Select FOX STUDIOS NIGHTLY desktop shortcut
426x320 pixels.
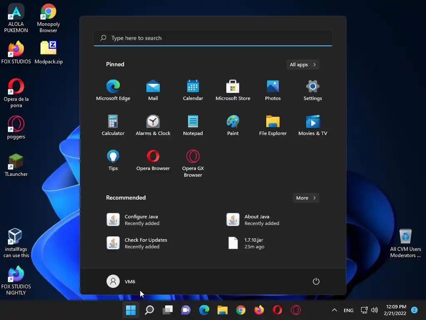tap(16, 280)
